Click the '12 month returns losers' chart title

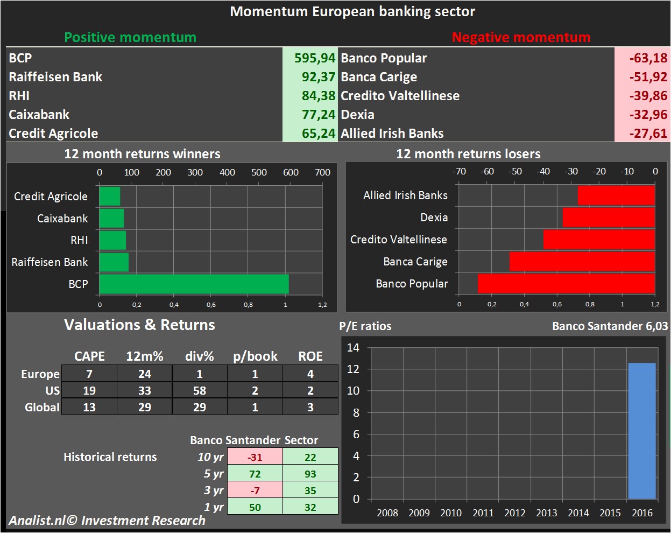point(468,154)
